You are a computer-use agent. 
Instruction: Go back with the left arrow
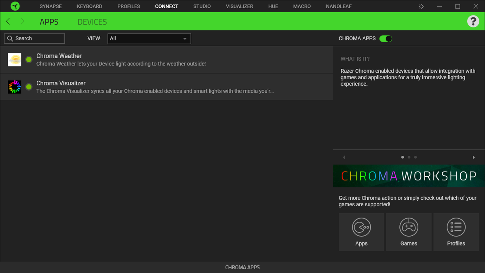click(8, 21)
